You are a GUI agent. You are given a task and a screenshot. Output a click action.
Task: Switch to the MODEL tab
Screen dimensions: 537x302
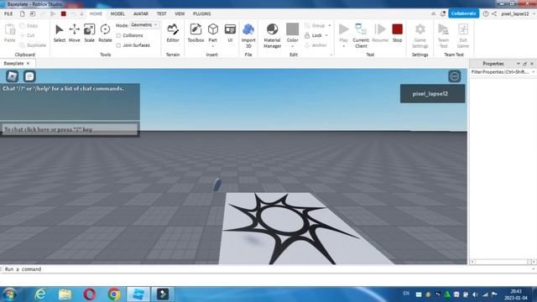click(x=117, y=13)
